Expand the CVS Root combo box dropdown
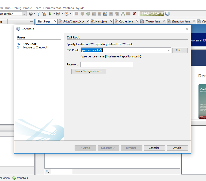The width and height of the screenshot is (206, 181). tap(169, 50)
